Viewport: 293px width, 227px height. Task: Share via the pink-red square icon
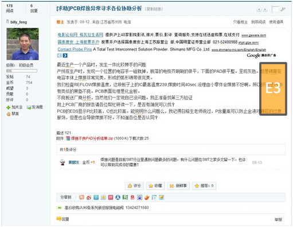point(111,197)
